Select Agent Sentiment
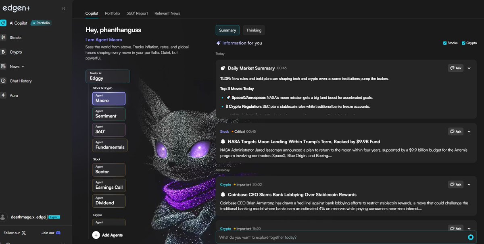Image resolution: width=484 pixels, height=244 pixels. pos(109,114)
